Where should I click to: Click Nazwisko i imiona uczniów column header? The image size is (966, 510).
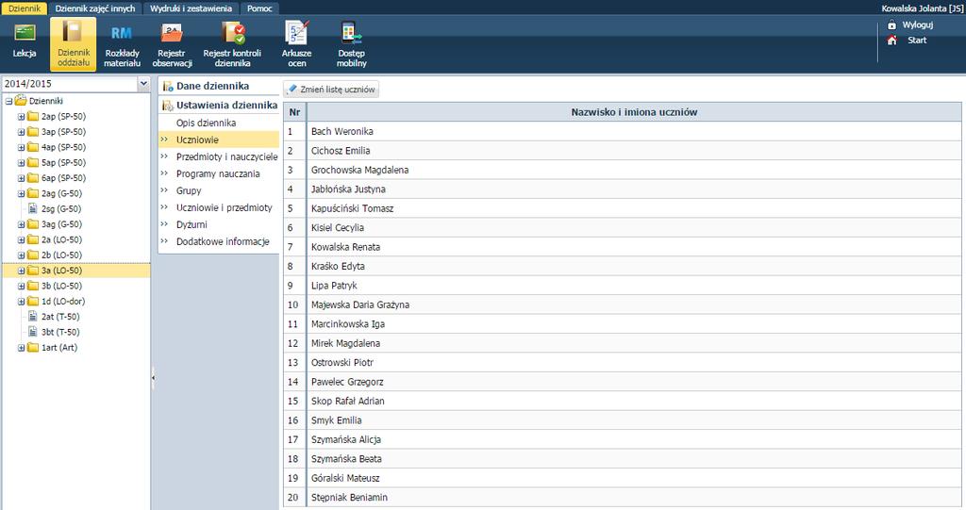[634, 112]
